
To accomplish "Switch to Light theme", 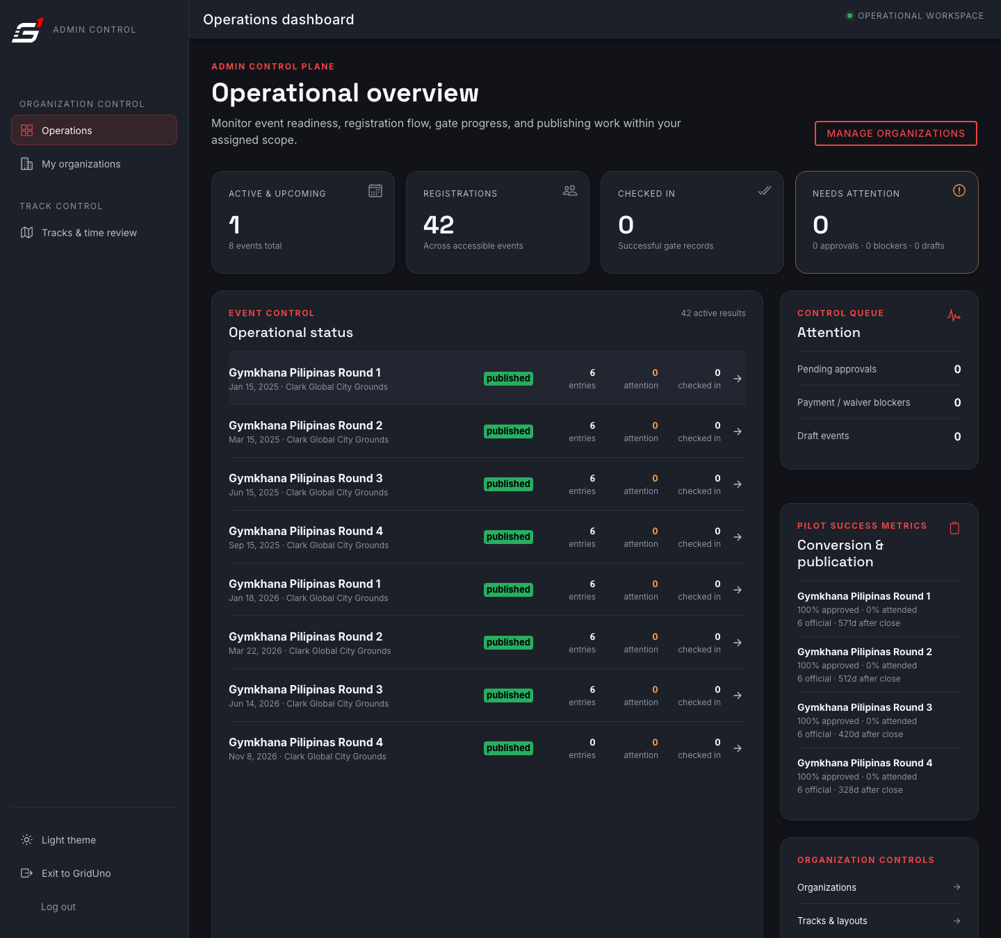I will [x=94, y=840].
